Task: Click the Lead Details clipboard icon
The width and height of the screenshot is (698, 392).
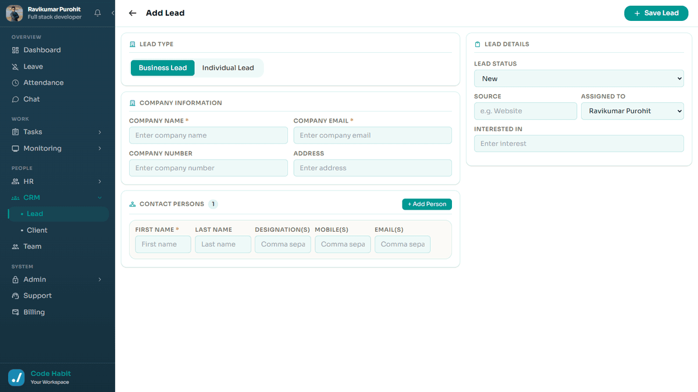Action: coord(478,44)
